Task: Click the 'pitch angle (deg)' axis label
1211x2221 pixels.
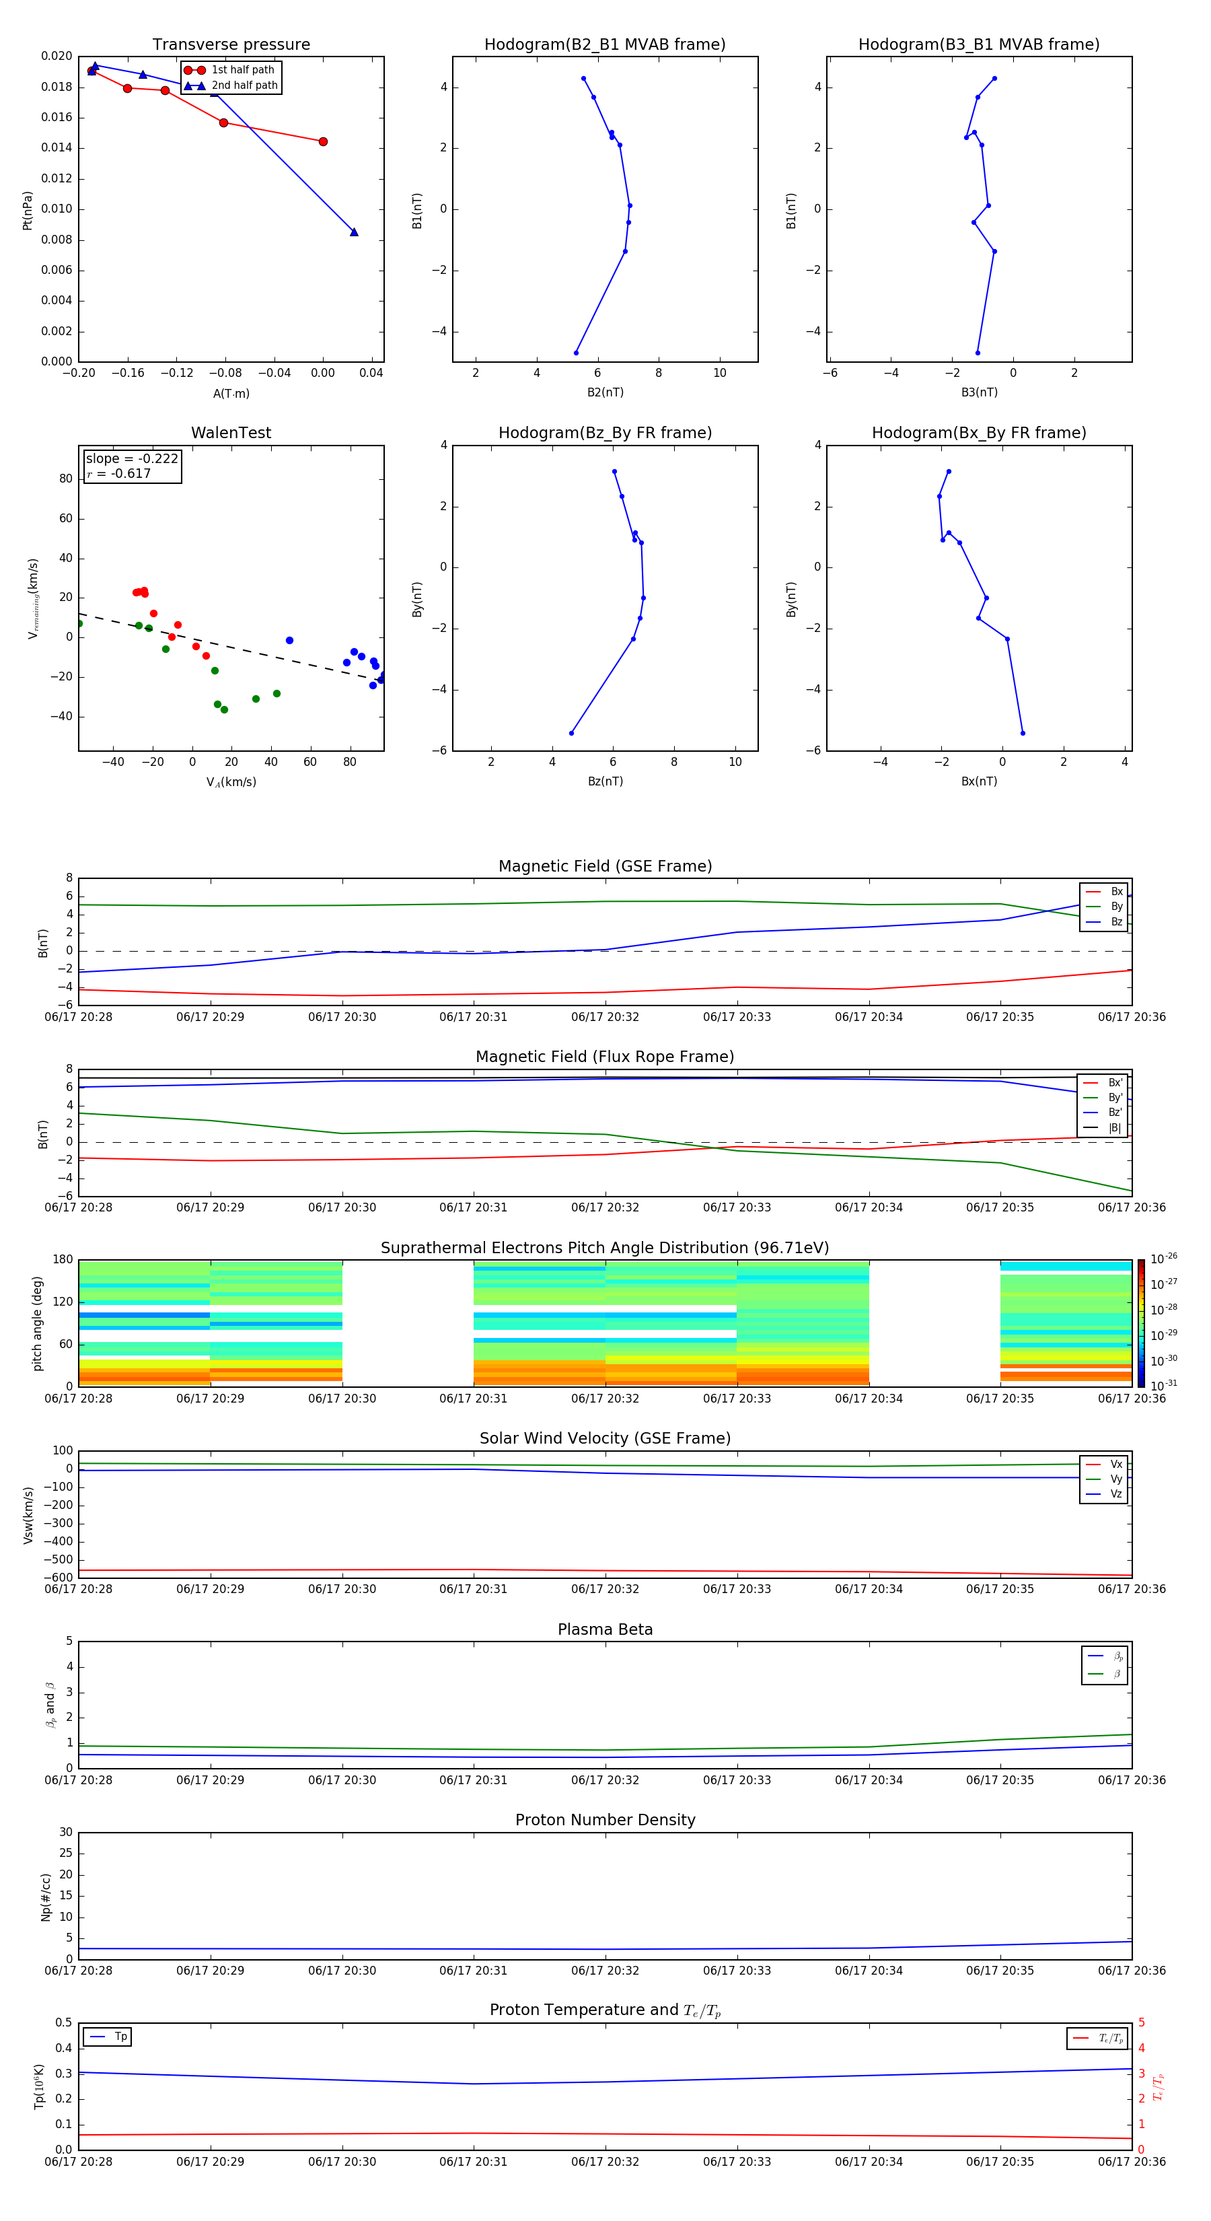Action: [37, 1323]
